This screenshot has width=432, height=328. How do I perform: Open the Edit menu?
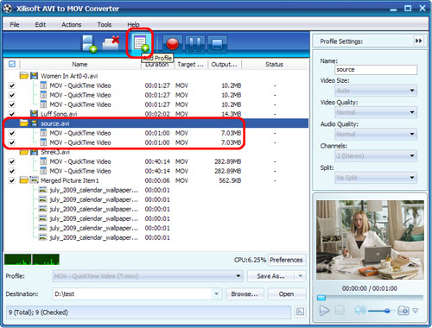pos(41,24)
